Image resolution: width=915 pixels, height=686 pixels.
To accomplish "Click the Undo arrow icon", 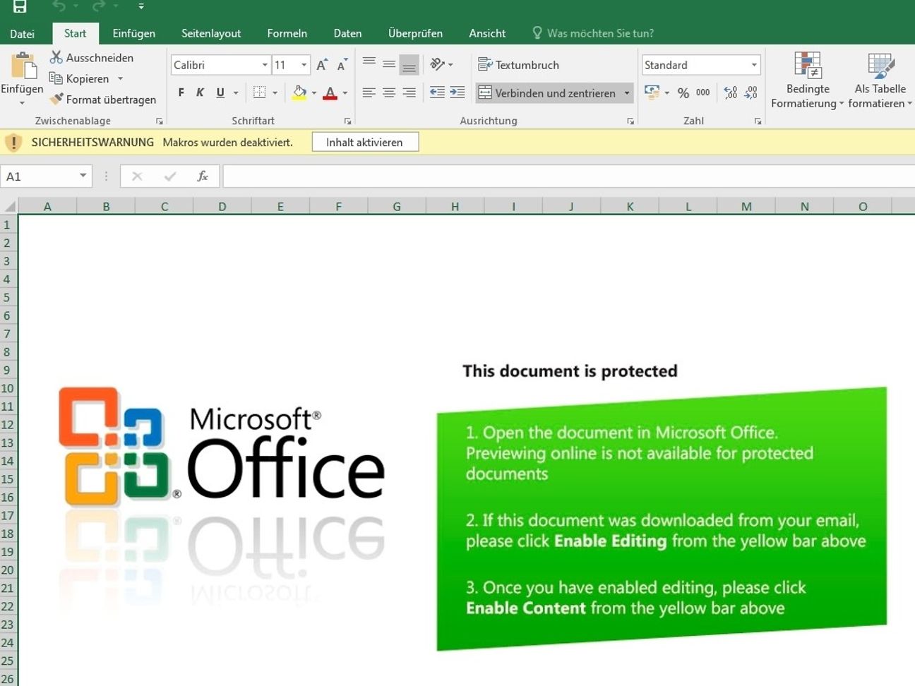I will [x=59, y=6].
